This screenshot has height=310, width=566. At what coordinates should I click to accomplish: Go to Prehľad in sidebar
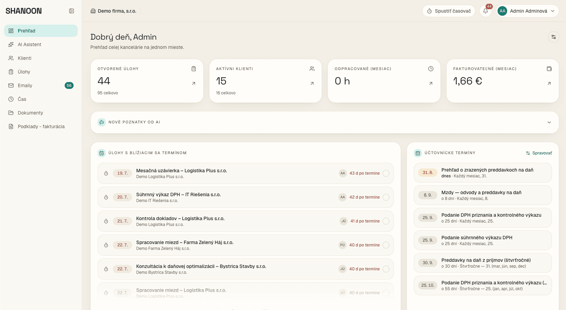(x=41, y=31)
